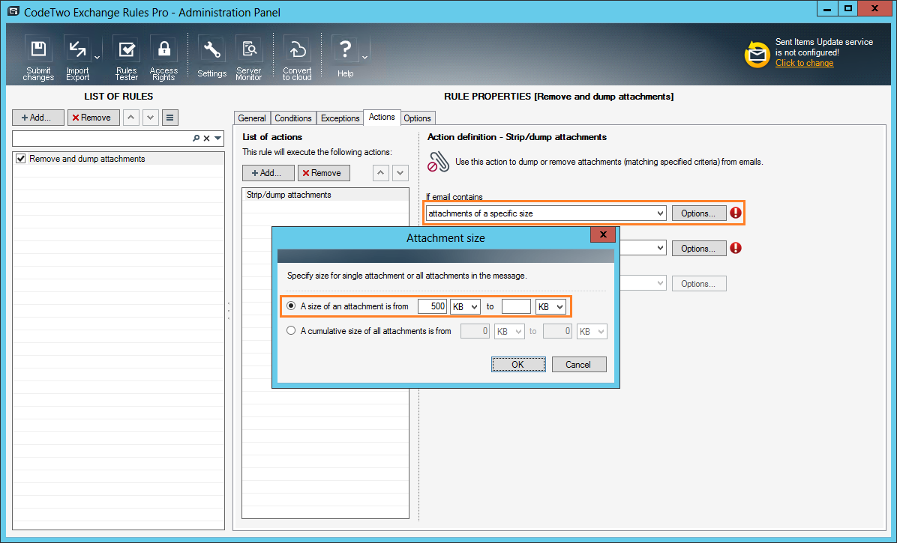
Task: Switch to the Options tab
Action: click(417, 118)
